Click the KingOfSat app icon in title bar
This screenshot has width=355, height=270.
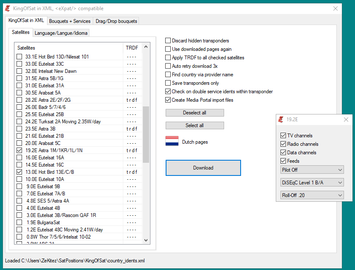(8, 8)
